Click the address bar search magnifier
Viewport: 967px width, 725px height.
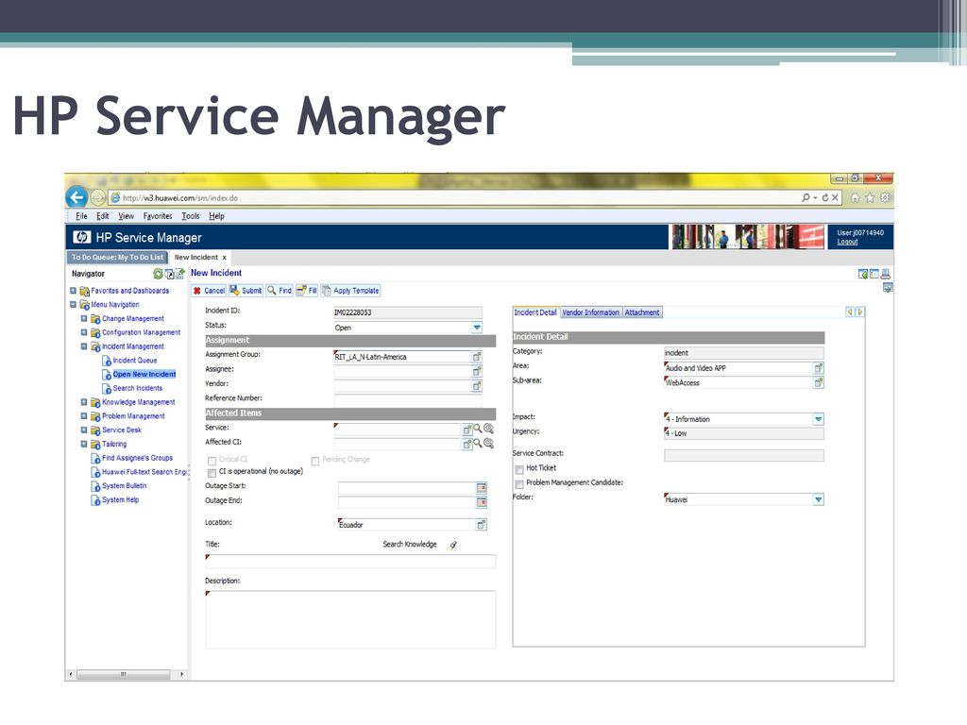click(806, 198)
